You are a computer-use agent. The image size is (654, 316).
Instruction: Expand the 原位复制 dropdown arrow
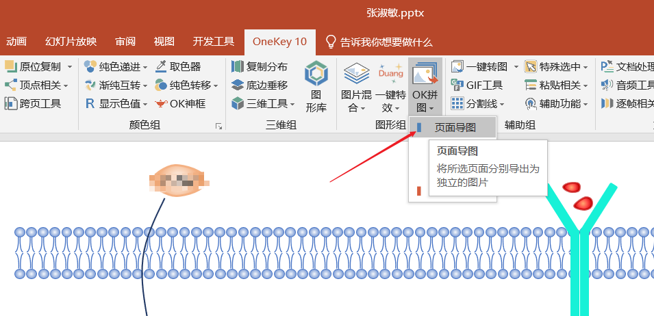[x=70, y=66]
